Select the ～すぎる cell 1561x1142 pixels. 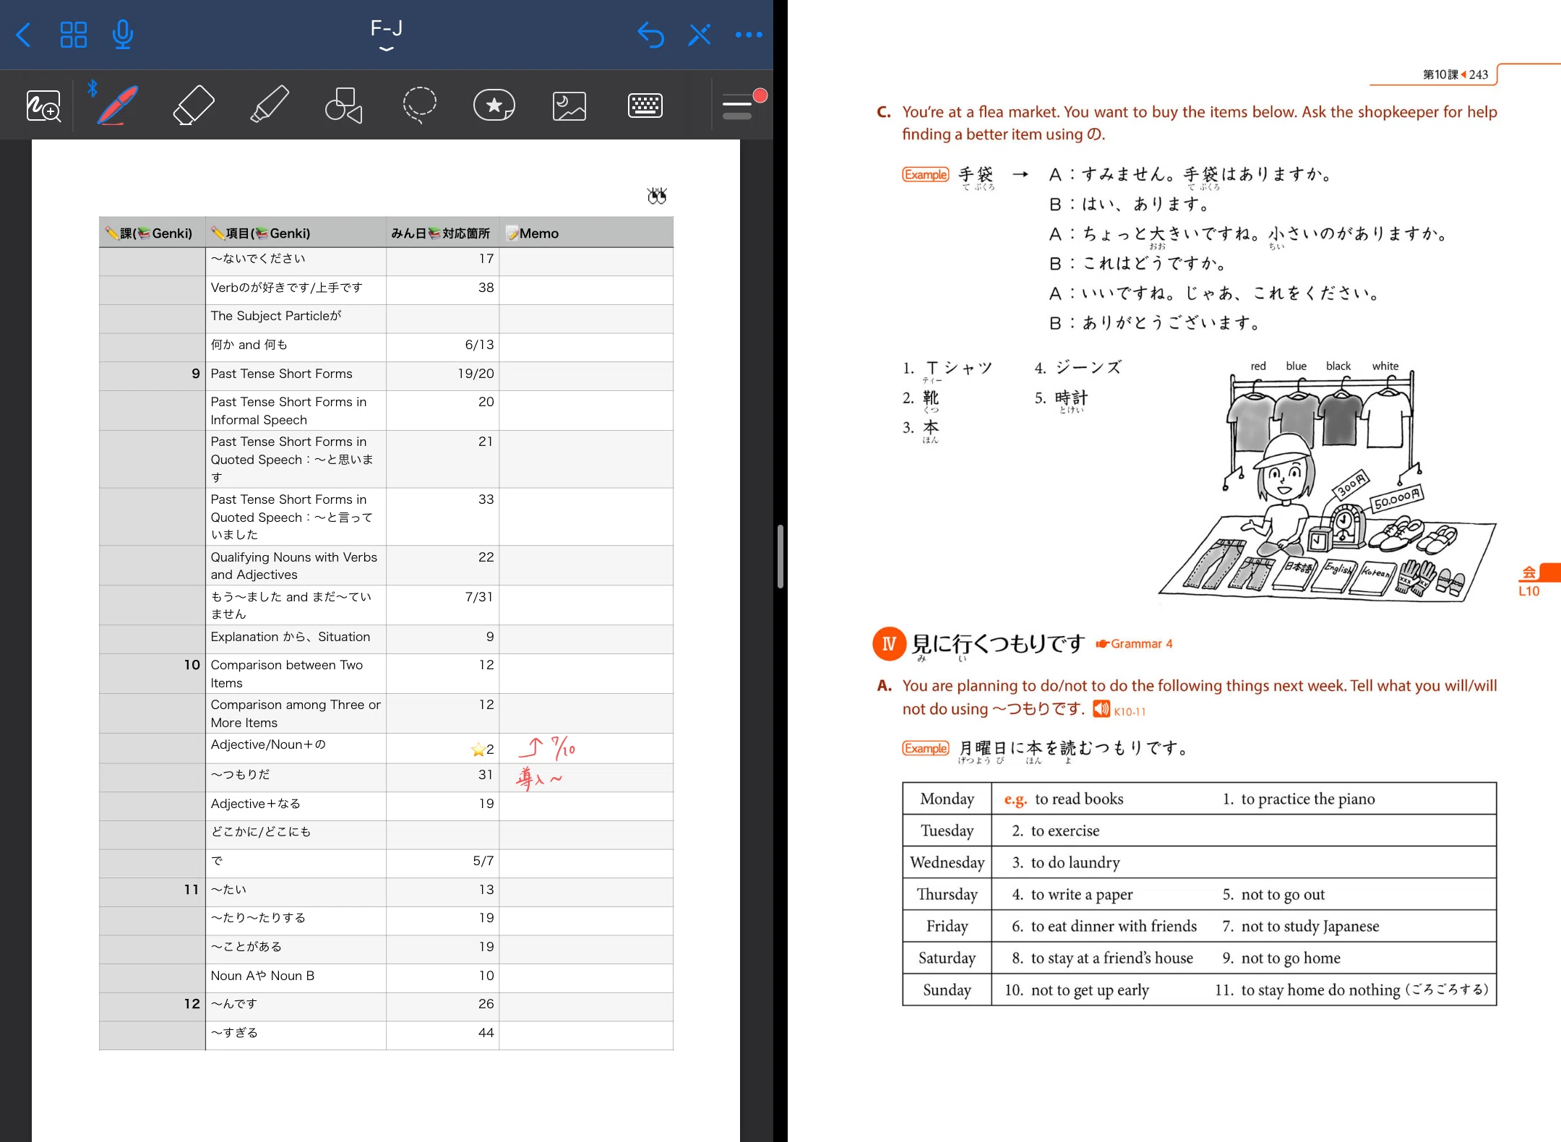point(296,1035)
